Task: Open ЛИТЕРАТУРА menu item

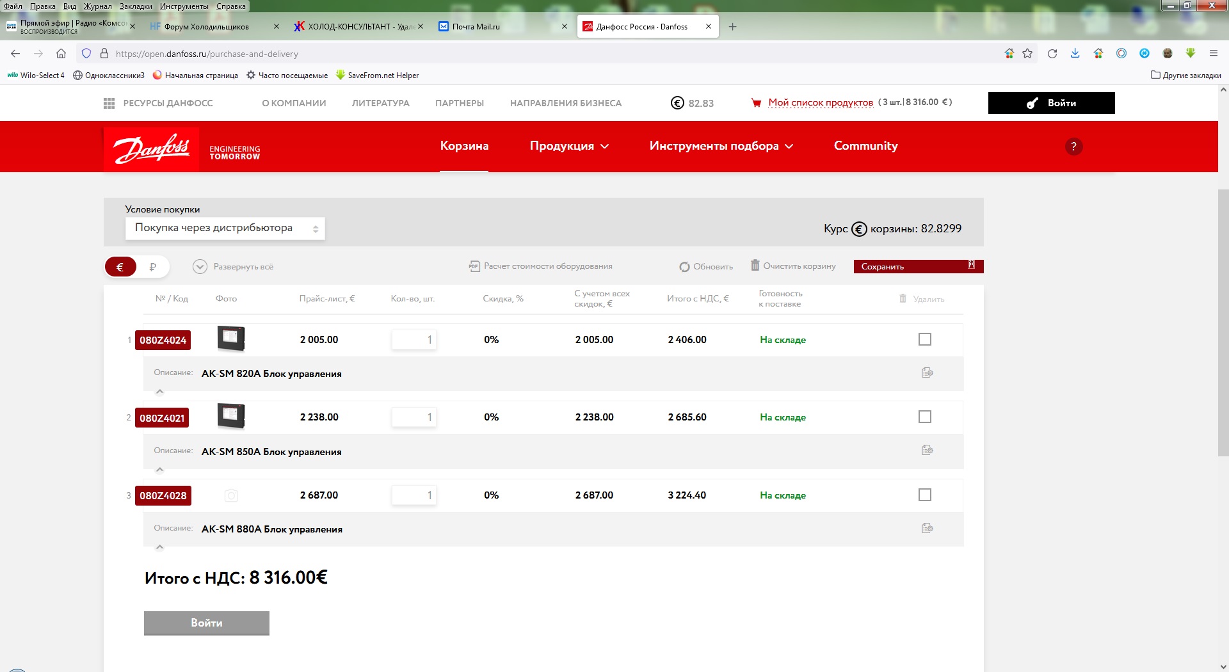Action: pyautogui.click(x=380, y=103)
